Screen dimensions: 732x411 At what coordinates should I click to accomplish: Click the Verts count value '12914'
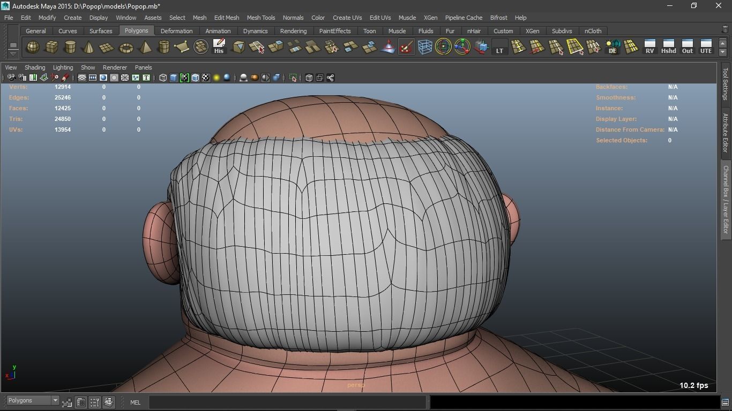[63, 87]
